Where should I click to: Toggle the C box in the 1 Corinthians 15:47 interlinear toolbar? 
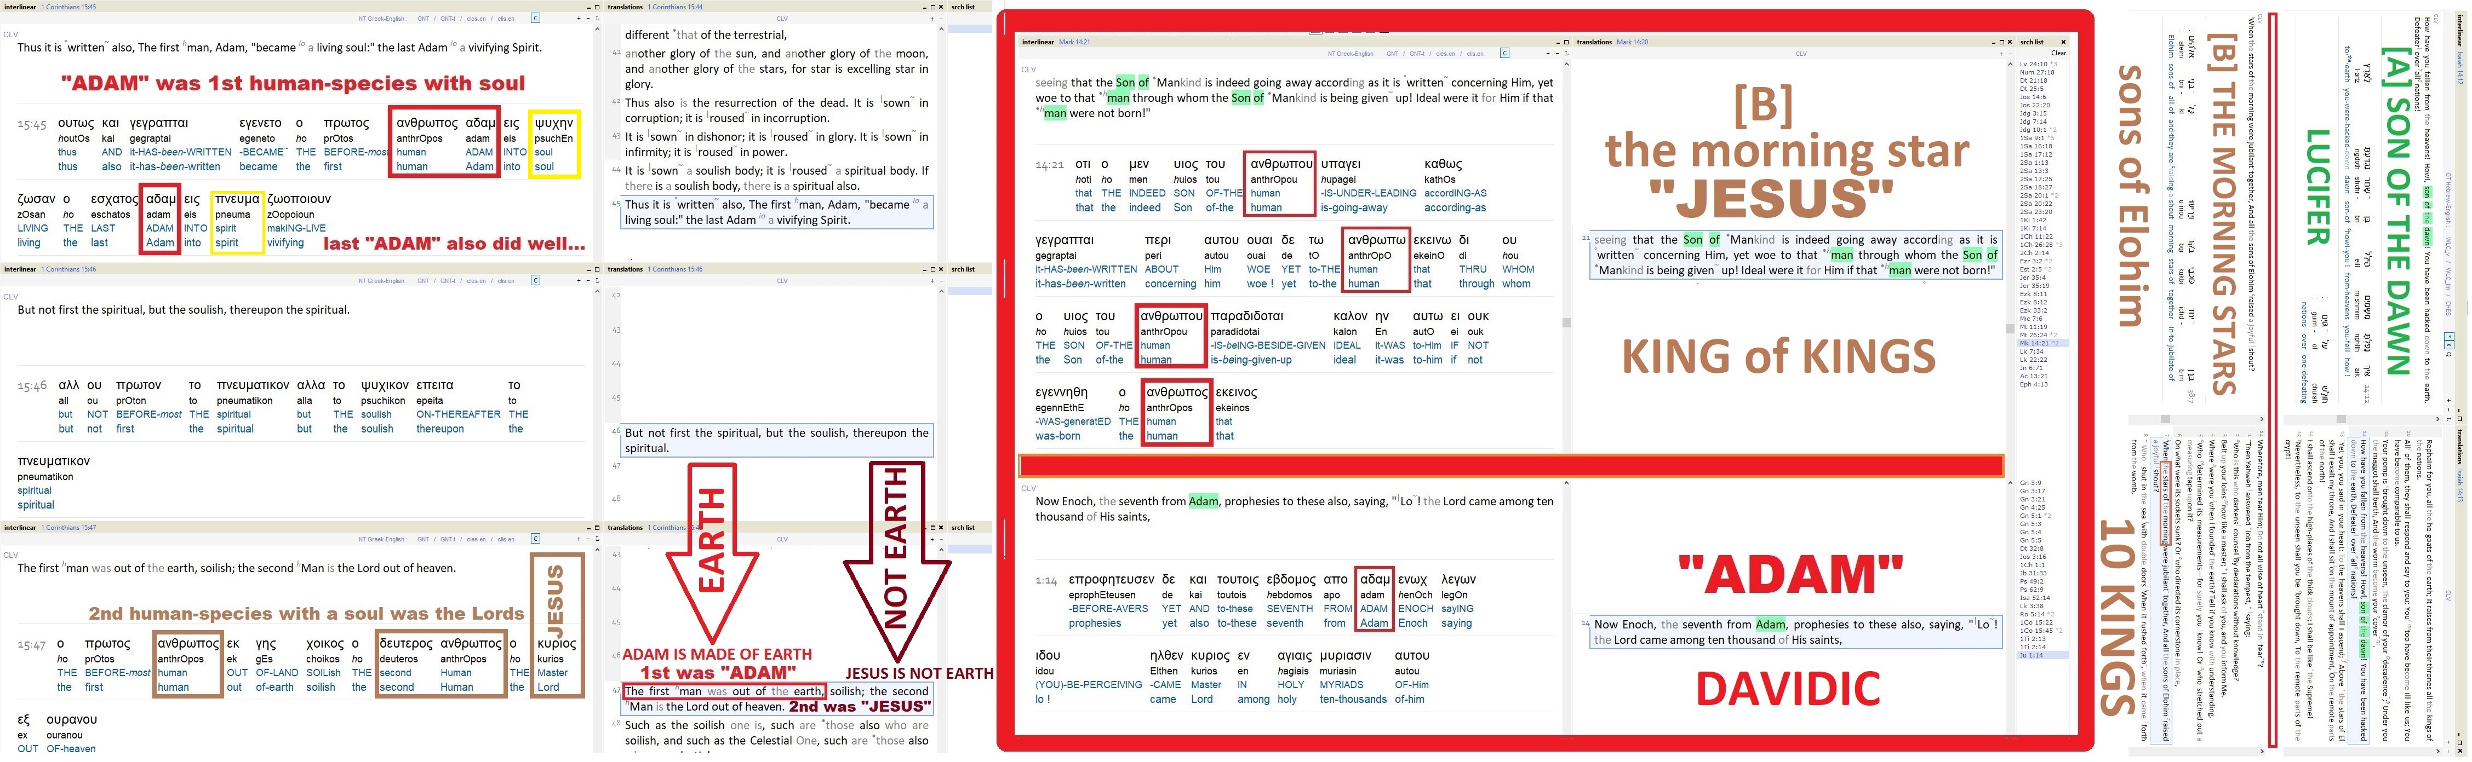[x=535, y=539]
